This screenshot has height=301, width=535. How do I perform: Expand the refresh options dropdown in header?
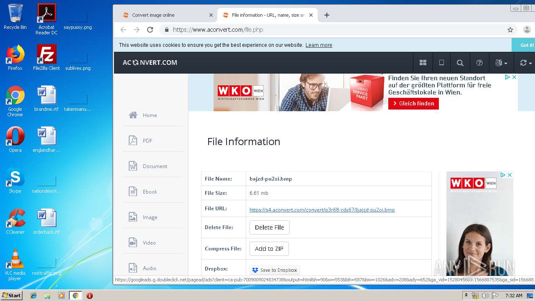pos(525,63)
